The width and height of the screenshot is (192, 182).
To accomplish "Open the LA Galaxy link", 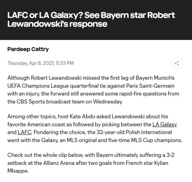I will [x=165, y=124].
